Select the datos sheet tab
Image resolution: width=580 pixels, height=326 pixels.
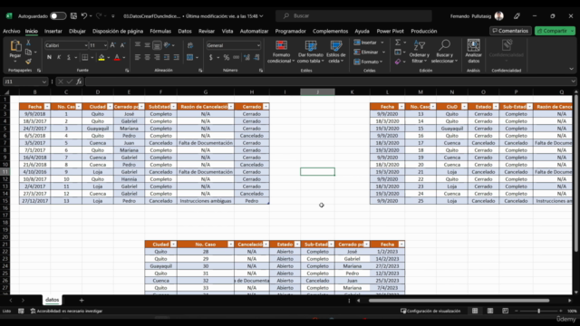tap(53, 300)
